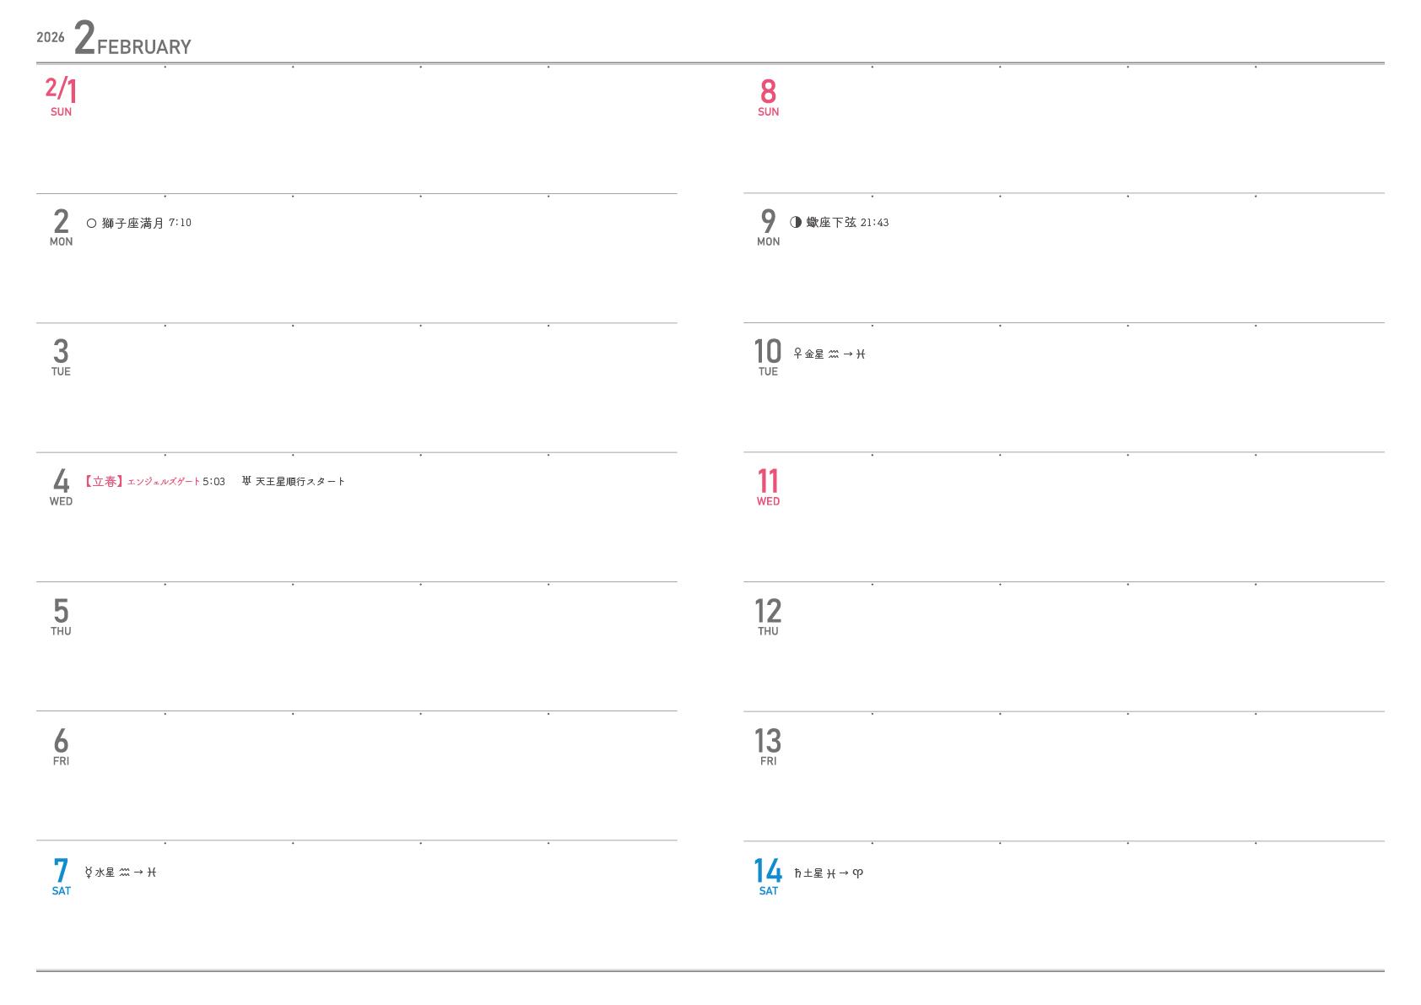This screenshot has width=1421, height=1005.
Task: Click the Saturn symbol on February 14
Action: click(x=797, y=873)
